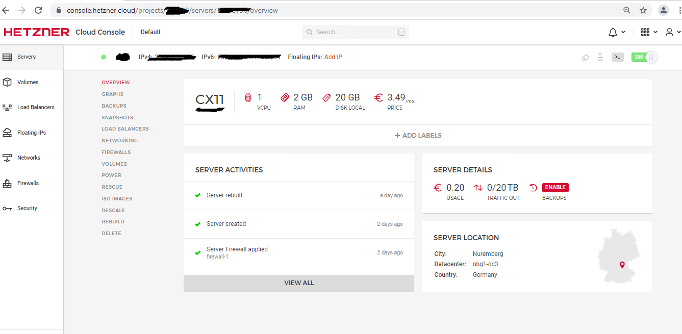Open the apps grid menu
The width and height of the screenshot is (682, 334).
point(645,32)
